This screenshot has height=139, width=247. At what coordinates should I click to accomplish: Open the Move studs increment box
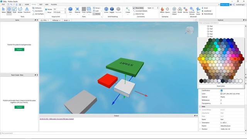tap(59, 12)
